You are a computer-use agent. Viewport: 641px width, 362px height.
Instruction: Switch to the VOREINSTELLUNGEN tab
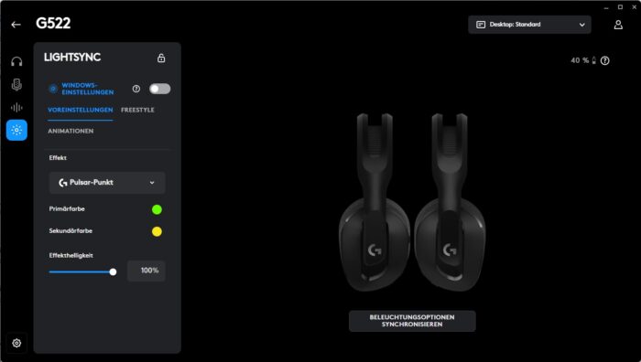[x=81, y=110]
